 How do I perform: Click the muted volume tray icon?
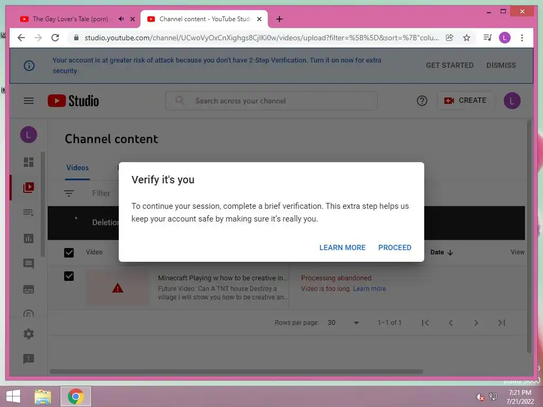pyautogui.click(x=480, y=397)
